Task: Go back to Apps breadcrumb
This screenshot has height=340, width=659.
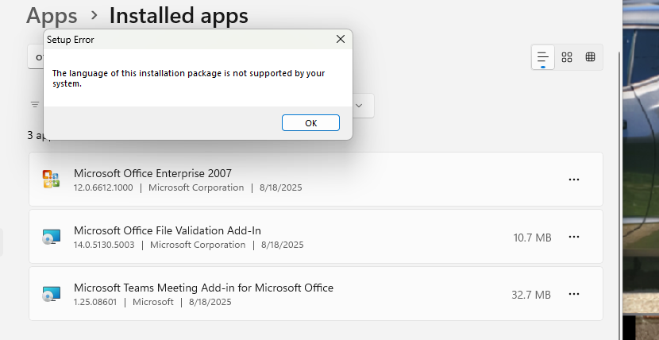Action: point(52,15)
